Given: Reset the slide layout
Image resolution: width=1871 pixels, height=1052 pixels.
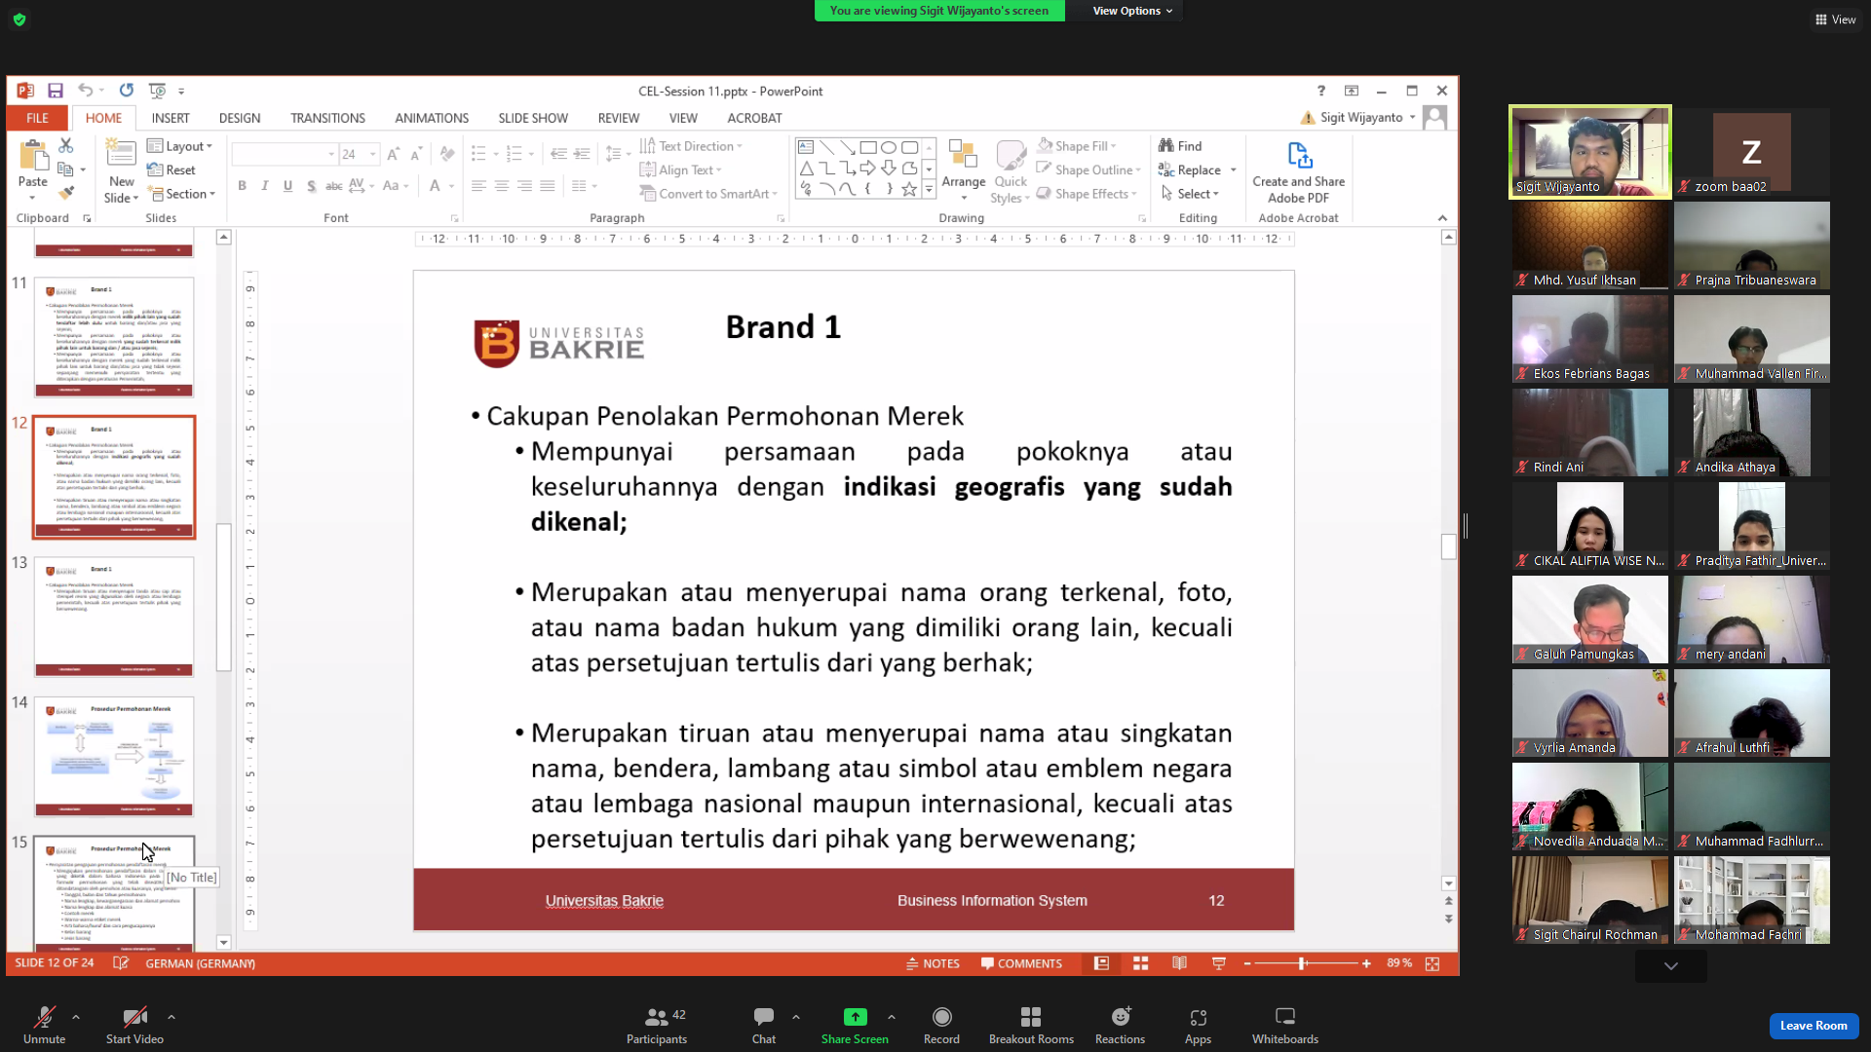Looking at the screenshot, I should (x=172, y=169).
